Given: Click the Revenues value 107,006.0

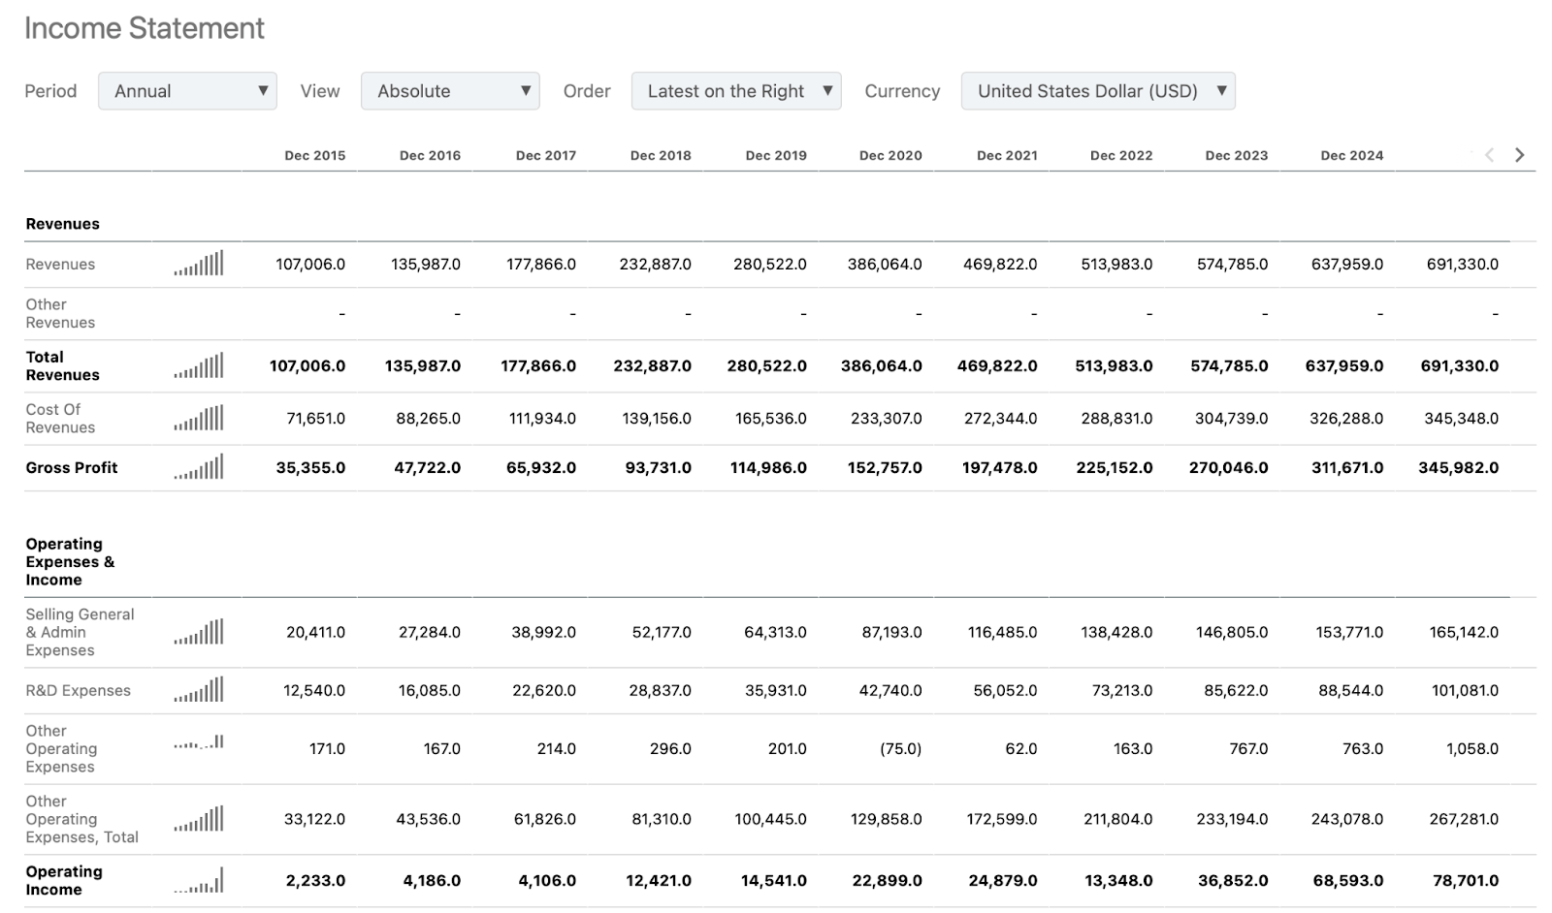Looking at the screenshot, I should (310, 264).
